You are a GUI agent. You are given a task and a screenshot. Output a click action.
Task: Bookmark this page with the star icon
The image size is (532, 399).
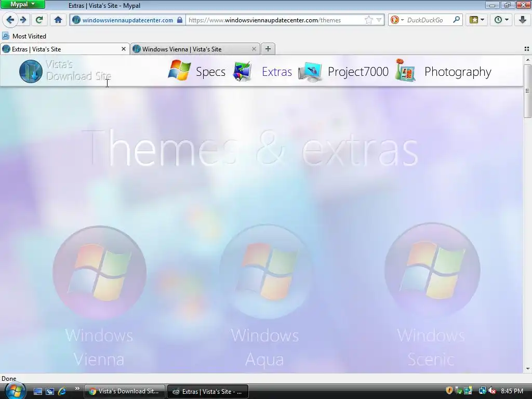point(368,20)
